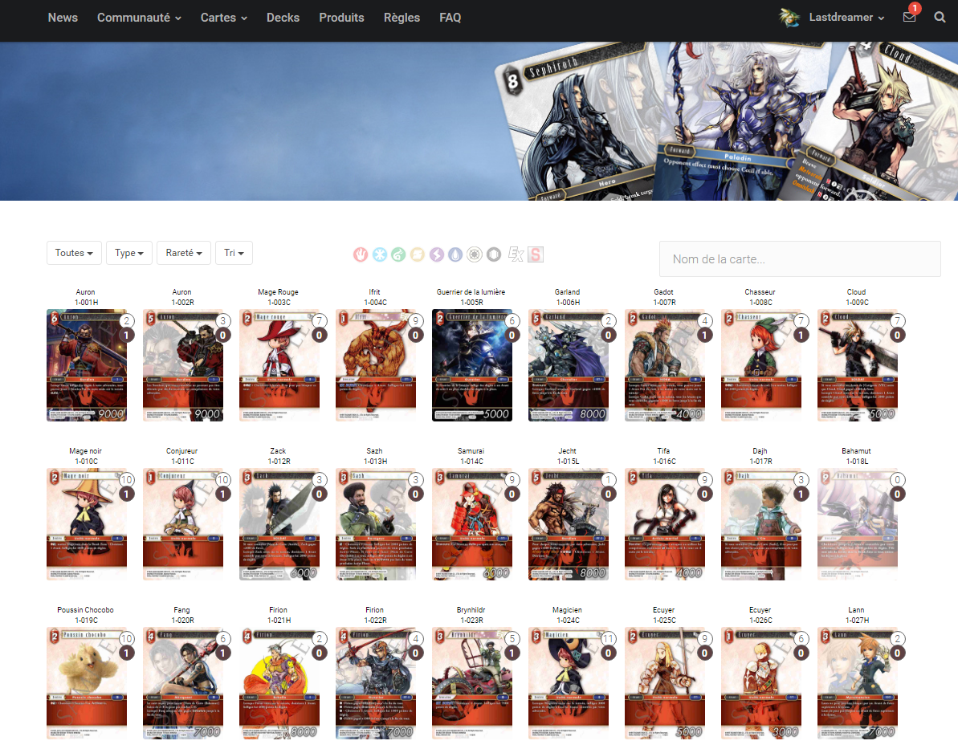Open the Sazh 1-013H card image

[x=376, y=524]
